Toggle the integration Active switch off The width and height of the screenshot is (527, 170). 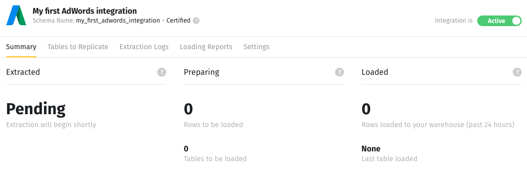point(499,21)
